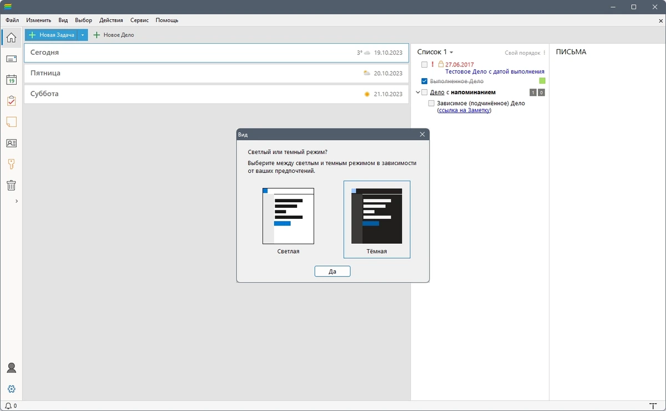Uncheck the Выполненное Дело checkbox
This screenshot has width=666, height=411.
click(x=425, y=81)
